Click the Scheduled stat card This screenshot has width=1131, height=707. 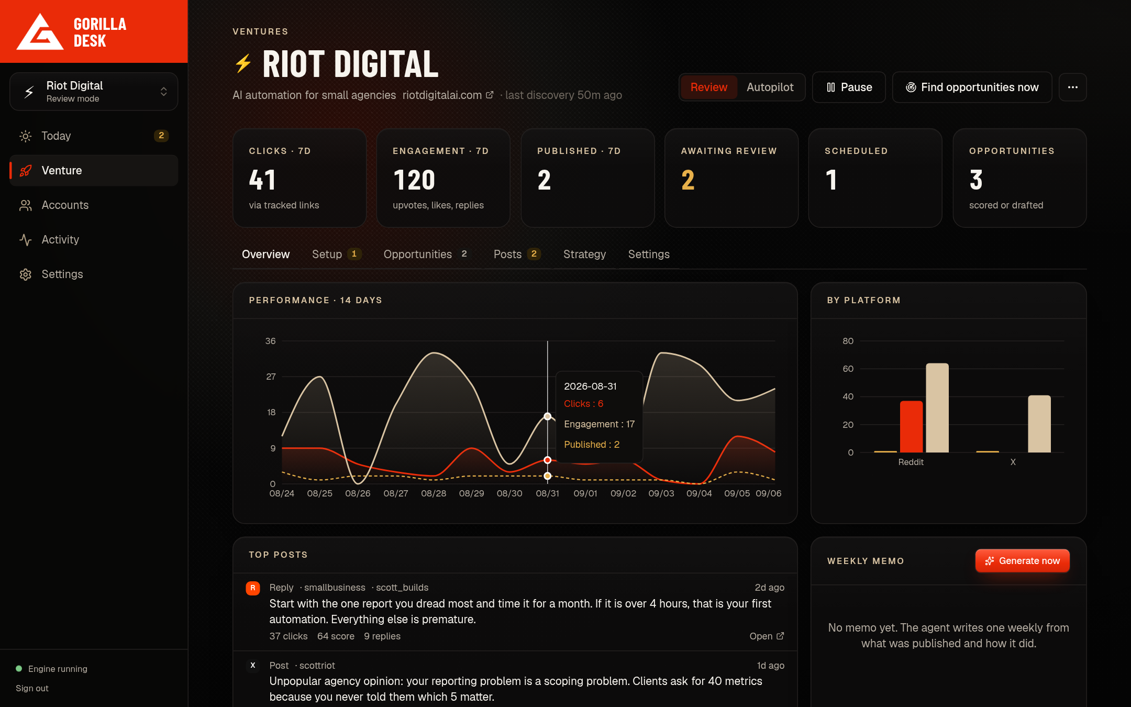[x=875, y=178]
